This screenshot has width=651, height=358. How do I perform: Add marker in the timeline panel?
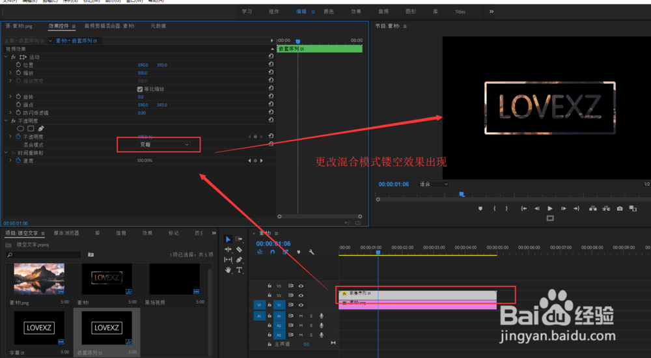(299, 252)
